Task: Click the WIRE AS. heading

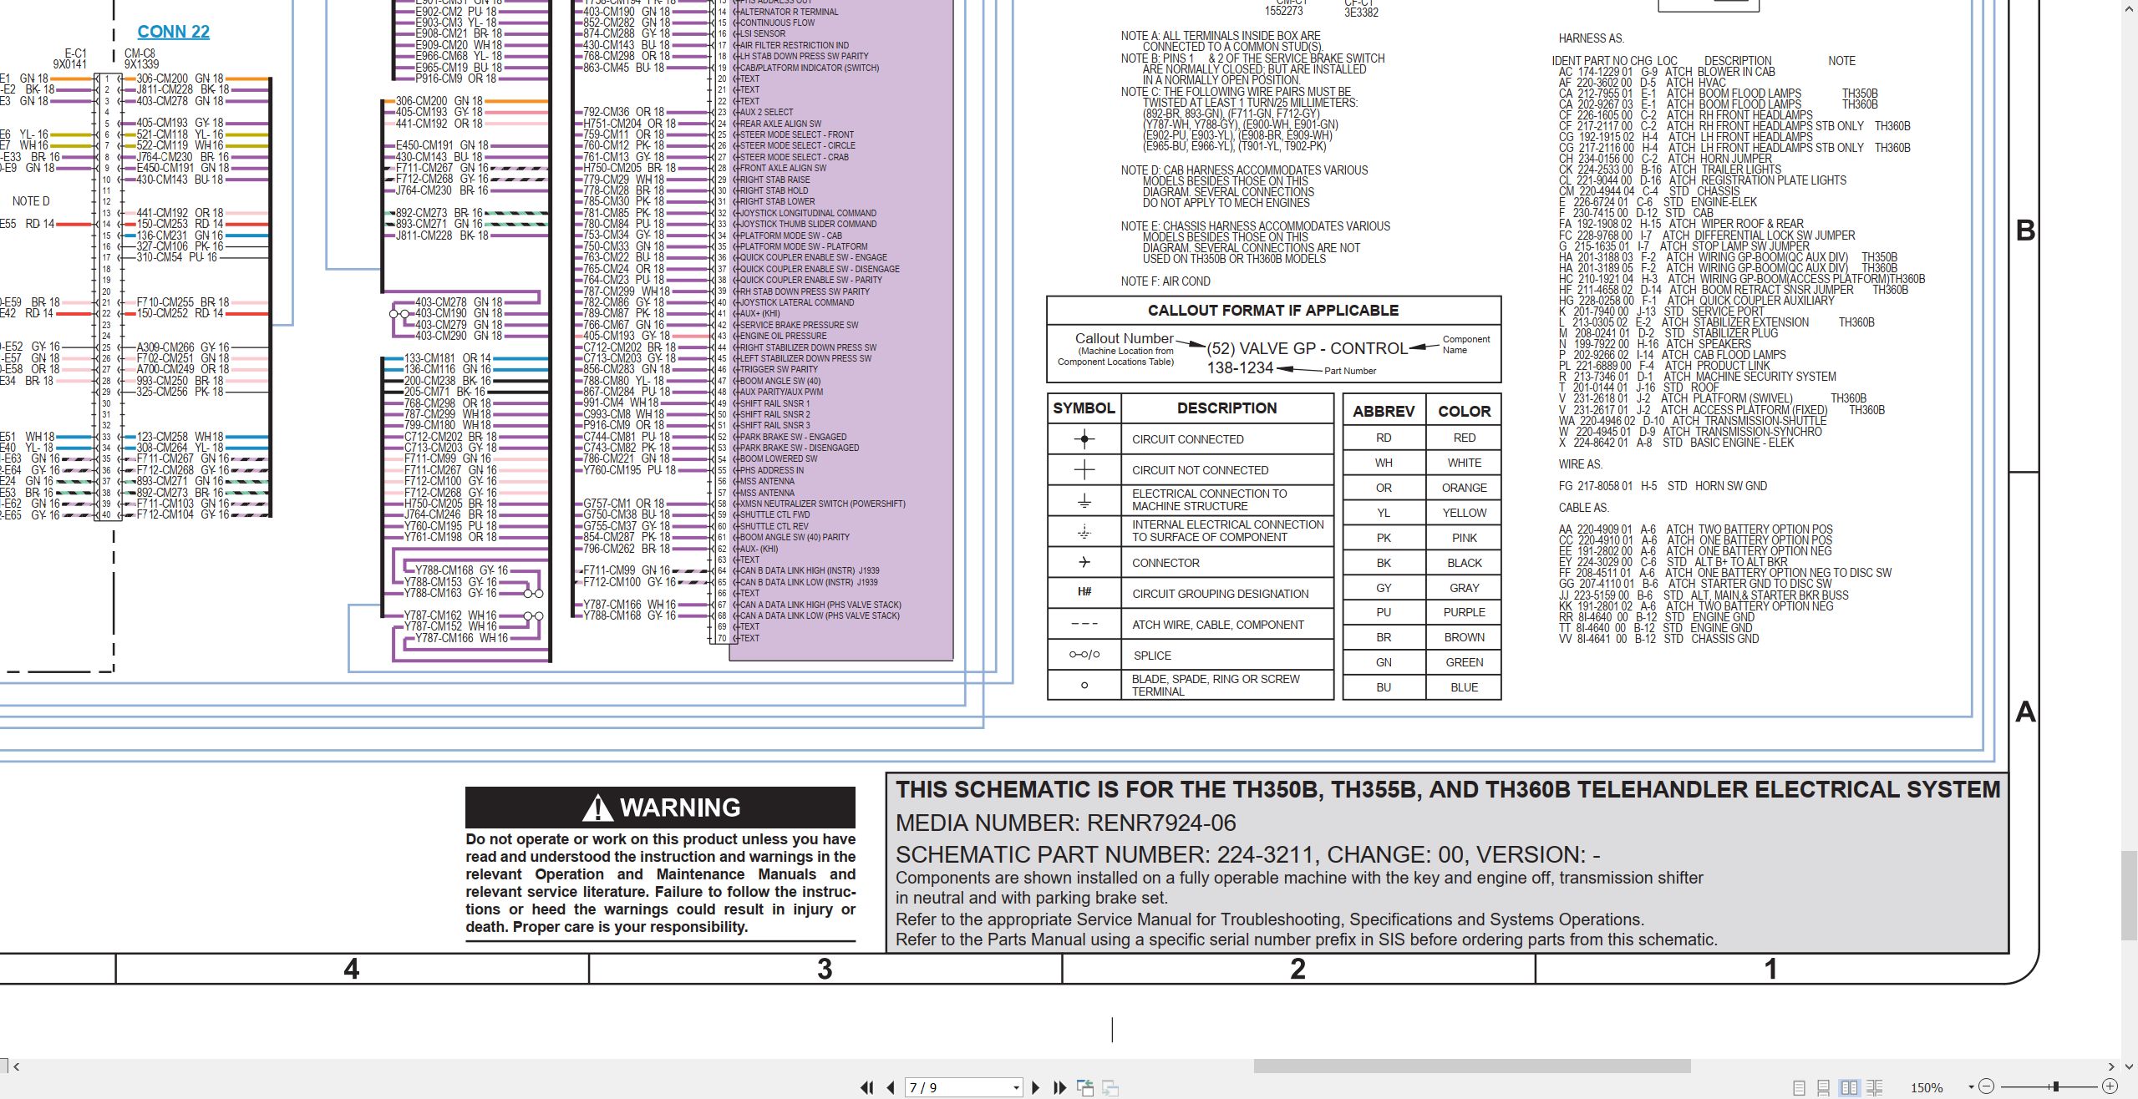Action: coord(1580,464)
